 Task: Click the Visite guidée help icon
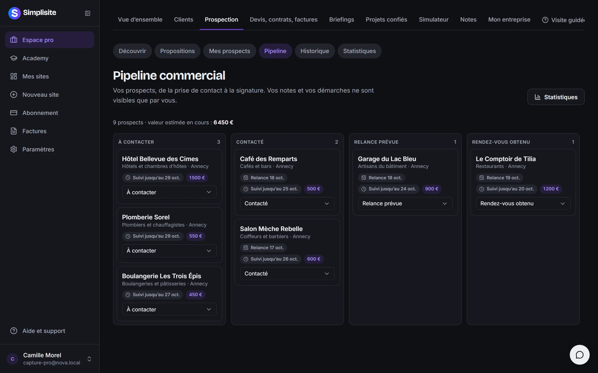click(x=545, y=20)
